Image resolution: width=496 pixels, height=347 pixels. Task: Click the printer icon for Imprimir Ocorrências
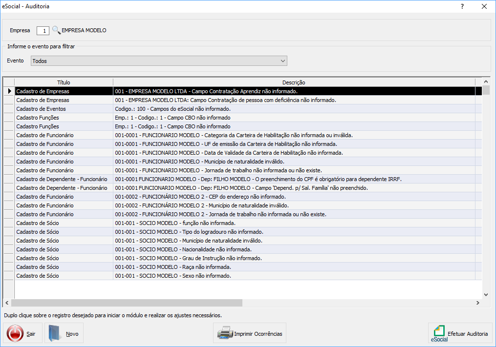click(x=225, y=334)
